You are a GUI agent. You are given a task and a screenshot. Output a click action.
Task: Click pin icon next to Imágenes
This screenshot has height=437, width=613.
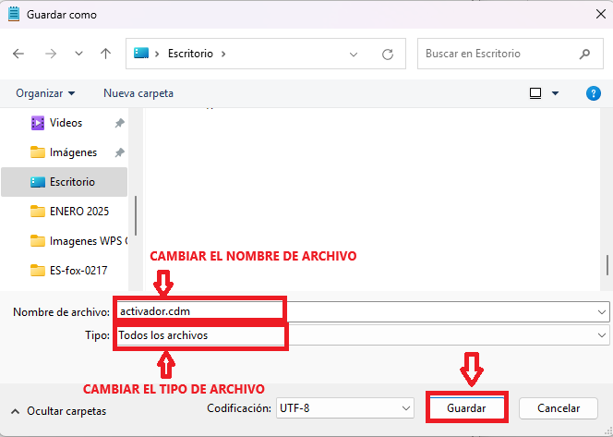tap(120, 152)
